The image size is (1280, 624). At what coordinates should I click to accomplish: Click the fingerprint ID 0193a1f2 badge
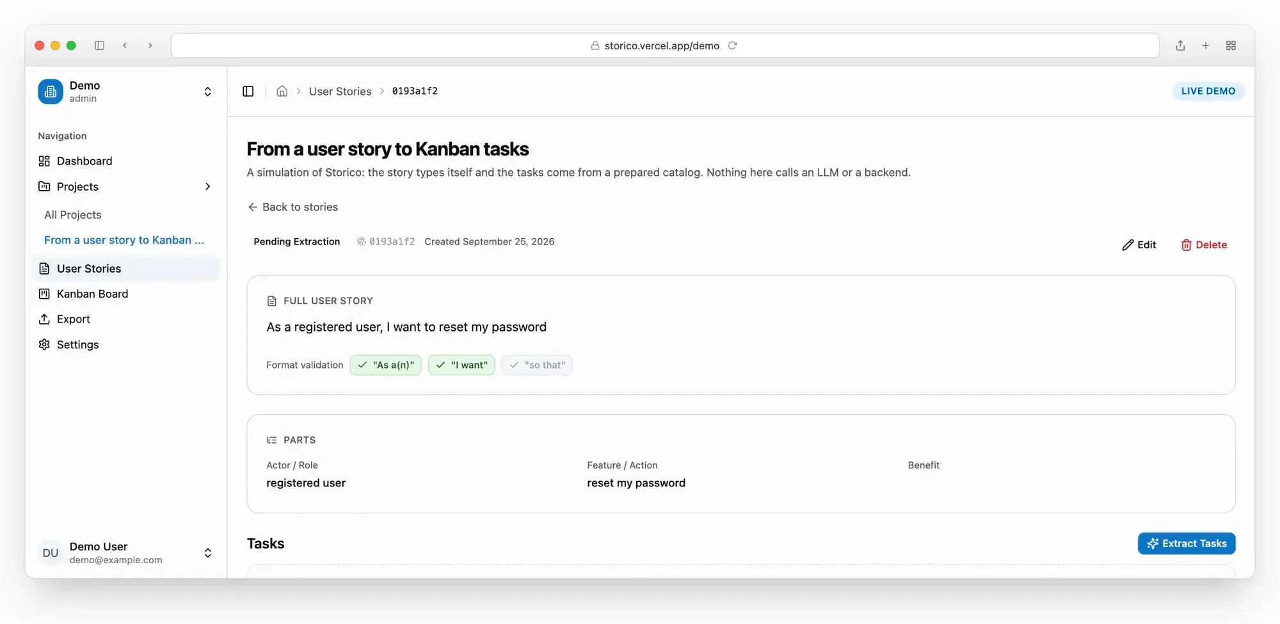point(386,242)
